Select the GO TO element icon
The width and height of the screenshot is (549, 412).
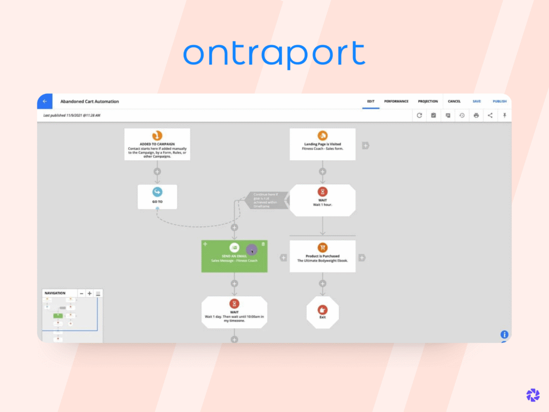pos(157,193)
